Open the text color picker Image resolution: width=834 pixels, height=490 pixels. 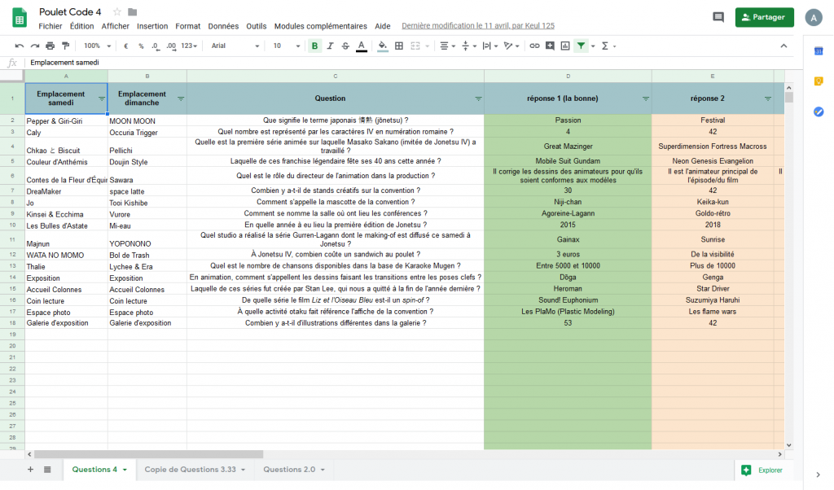[x=361, y=46]
